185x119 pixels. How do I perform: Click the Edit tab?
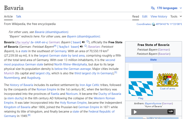tap(145, 16)
